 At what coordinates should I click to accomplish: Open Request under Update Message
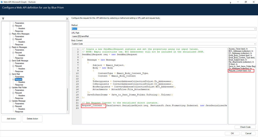pos(18,106)
